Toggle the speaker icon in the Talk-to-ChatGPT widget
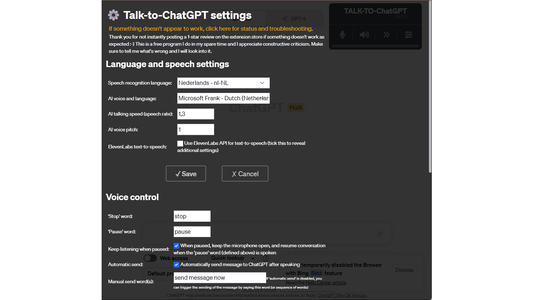533x300 pixels. pos(364,35)
